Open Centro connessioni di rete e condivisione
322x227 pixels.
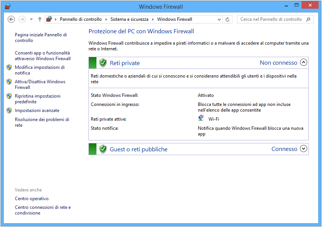click(x=43, y=210)
